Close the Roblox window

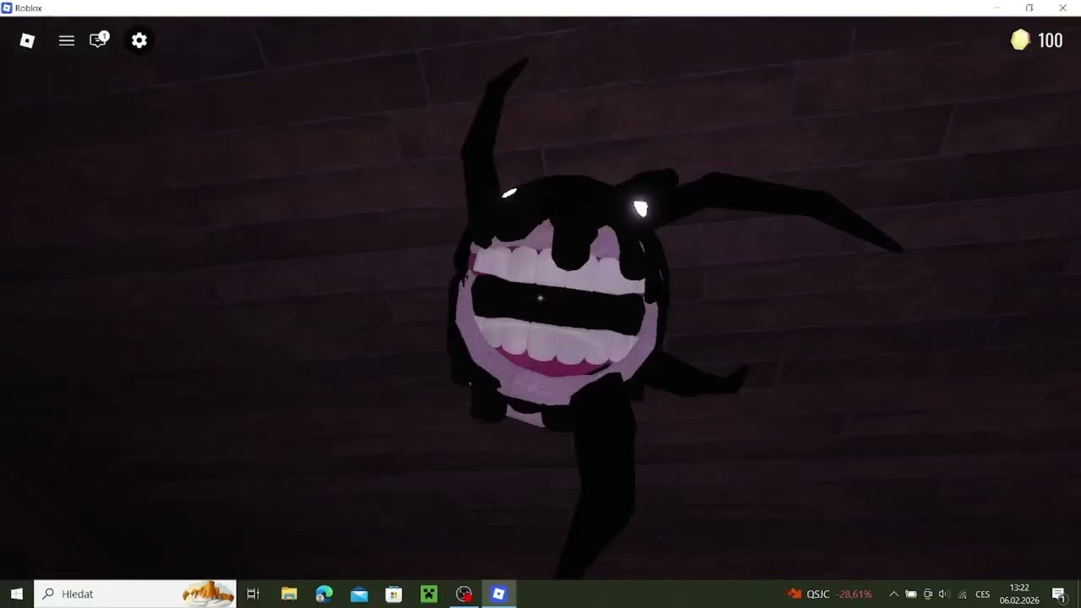pos(1062,8)
